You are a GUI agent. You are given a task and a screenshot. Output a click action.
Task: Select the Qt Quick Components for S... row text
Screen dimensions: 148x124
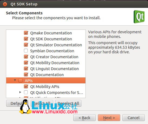coord(57,93)
